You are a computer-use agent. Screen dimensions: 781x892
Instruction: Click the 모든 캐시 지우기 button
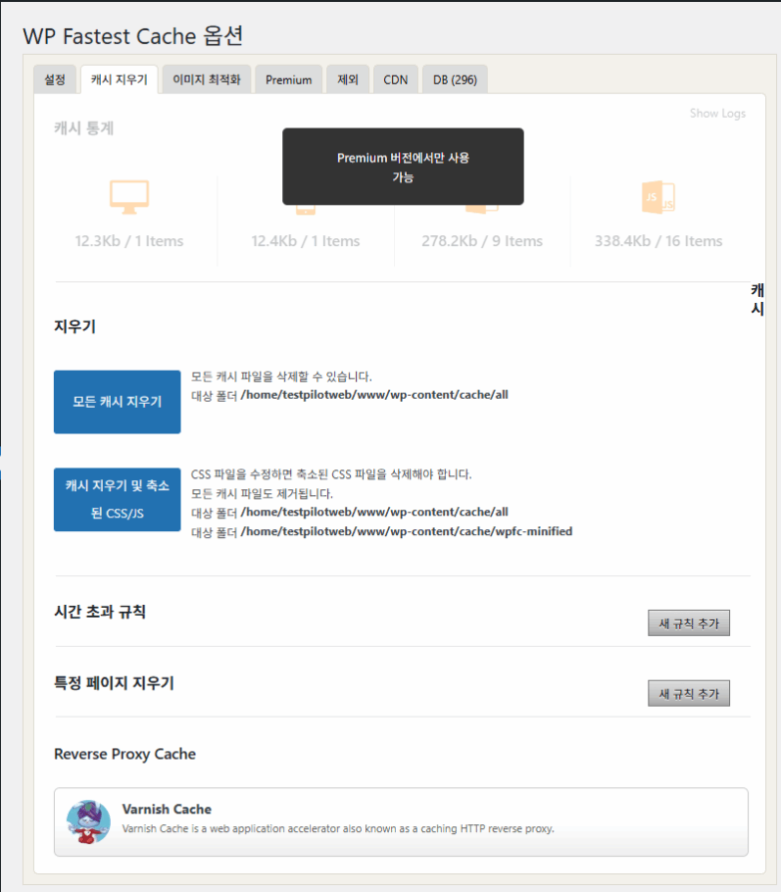[118, 402]
